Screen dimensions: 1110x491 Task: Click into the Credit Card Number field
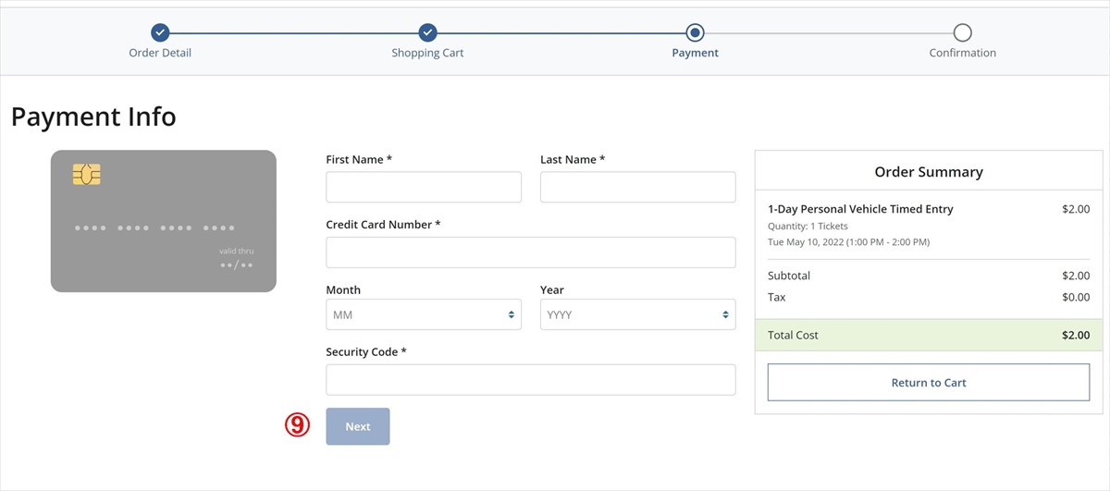[x=530, y=252]
